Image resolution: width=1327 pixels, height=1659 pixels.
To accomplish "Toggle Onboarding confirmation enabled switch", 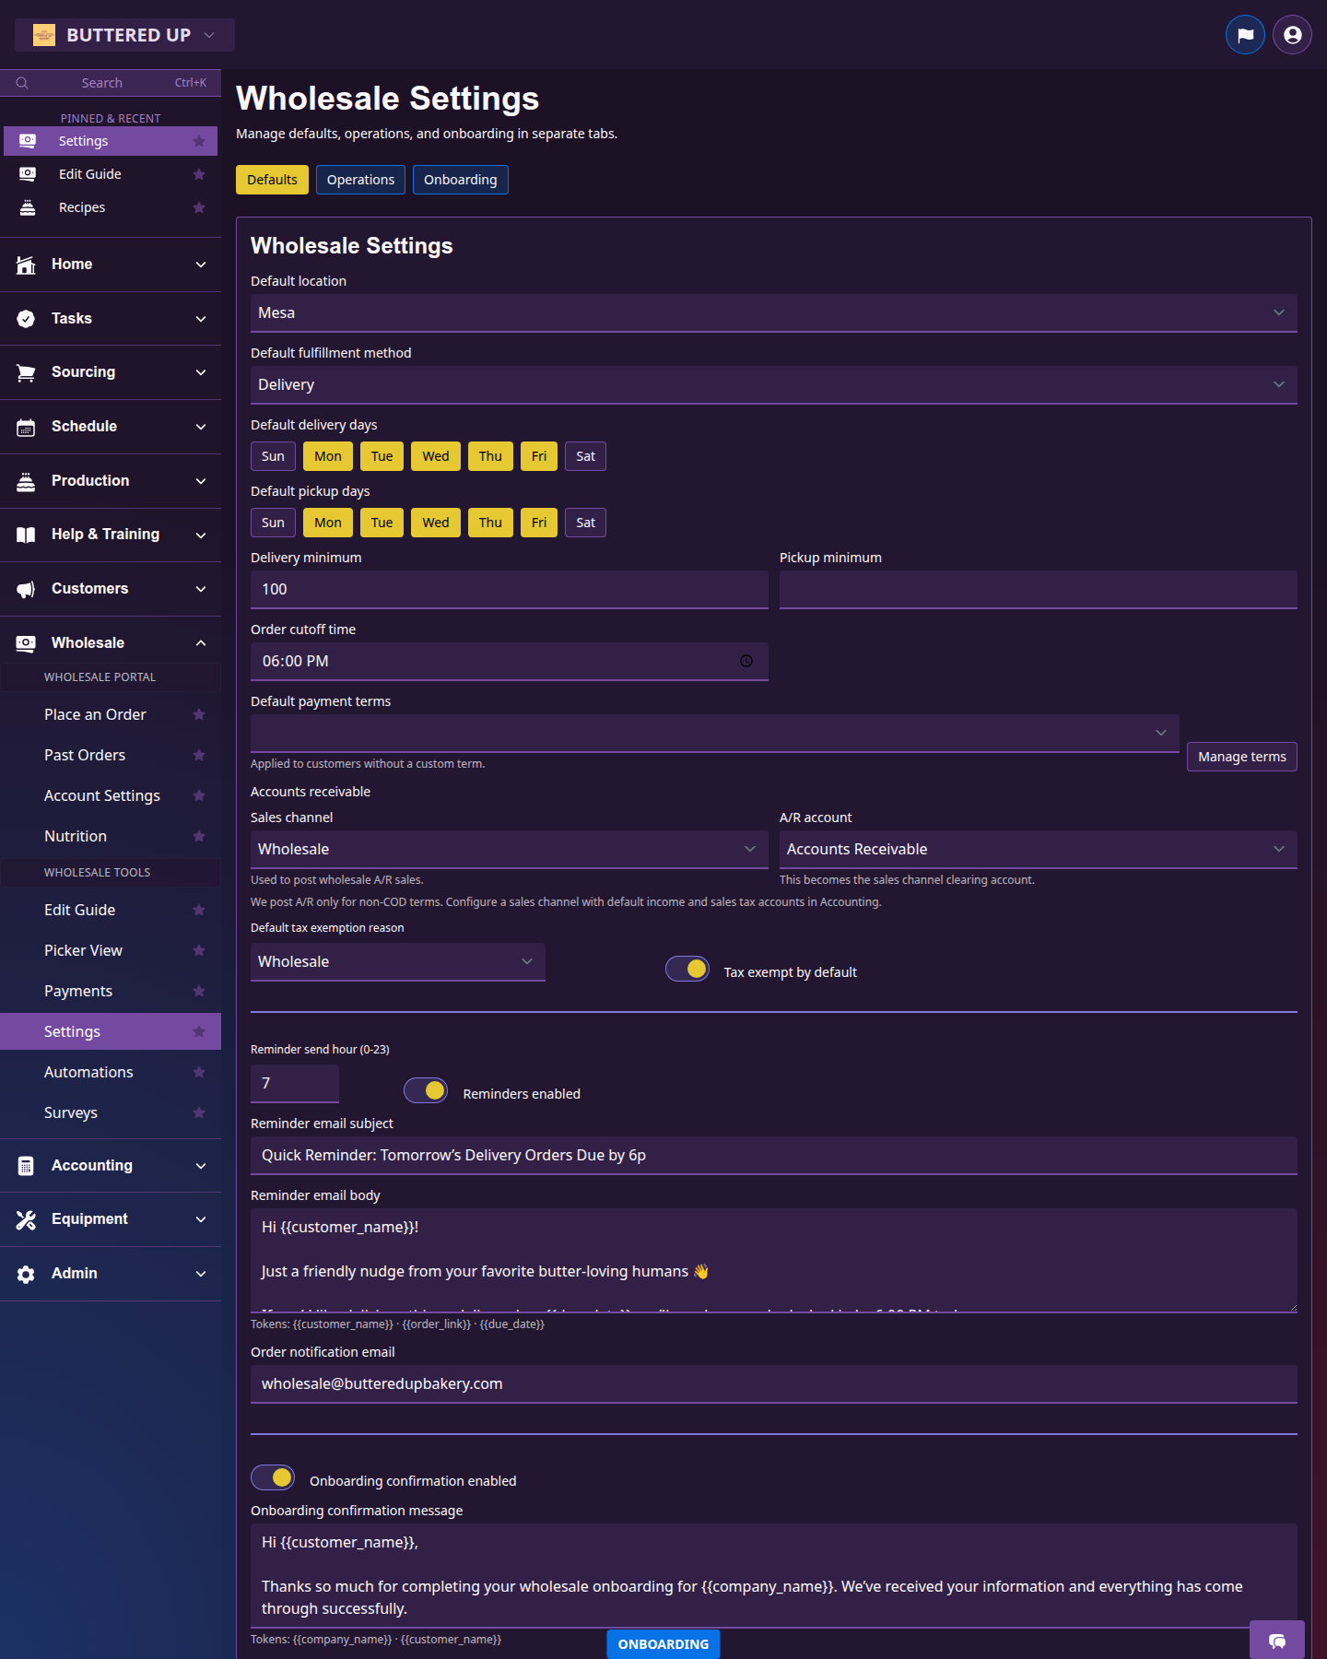I will 273,1477.
